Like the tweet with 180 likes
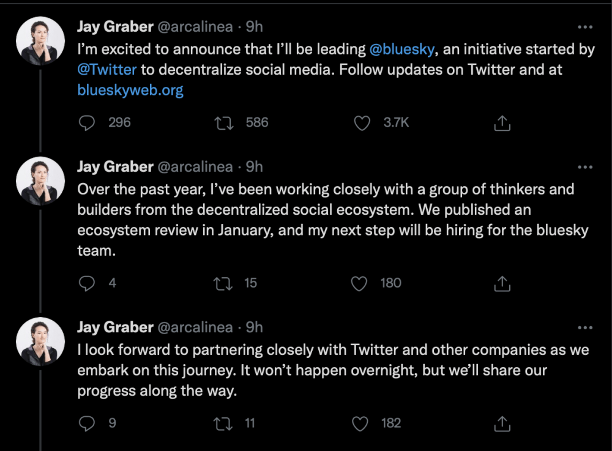This screenshot has height=451, width=612. 359,283
